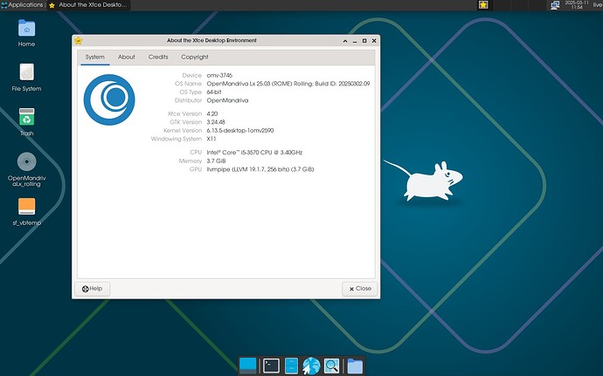The height and width of the screenshot is (376, 603).
Task: Select the 'About the Xfce Deskto...' taskbar button
Action: [88, 5]
